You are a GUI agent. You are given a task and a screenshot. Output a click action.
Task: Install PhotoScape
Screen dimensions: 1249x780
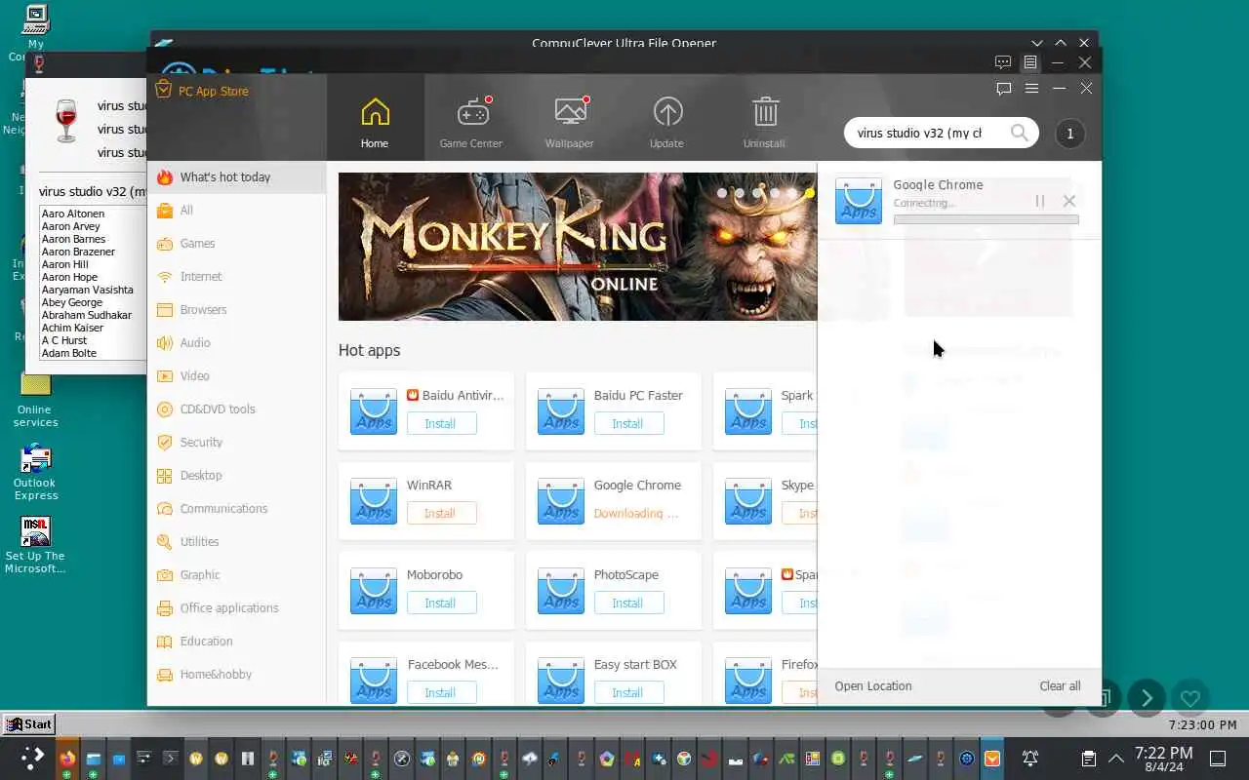(627, 604)
